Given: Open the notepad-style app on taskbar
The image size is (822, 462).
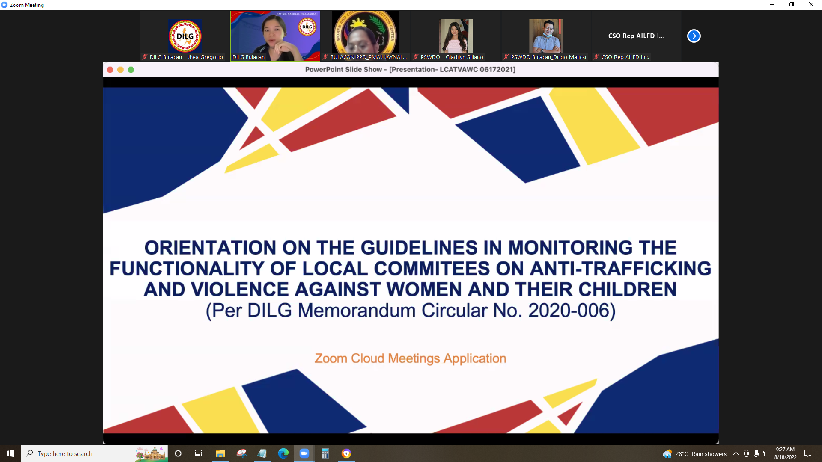Looking at the screenshot, I should click(262, 453).
